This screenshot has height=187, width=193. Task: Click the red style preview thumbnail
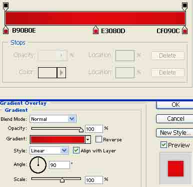pos(175,168)
